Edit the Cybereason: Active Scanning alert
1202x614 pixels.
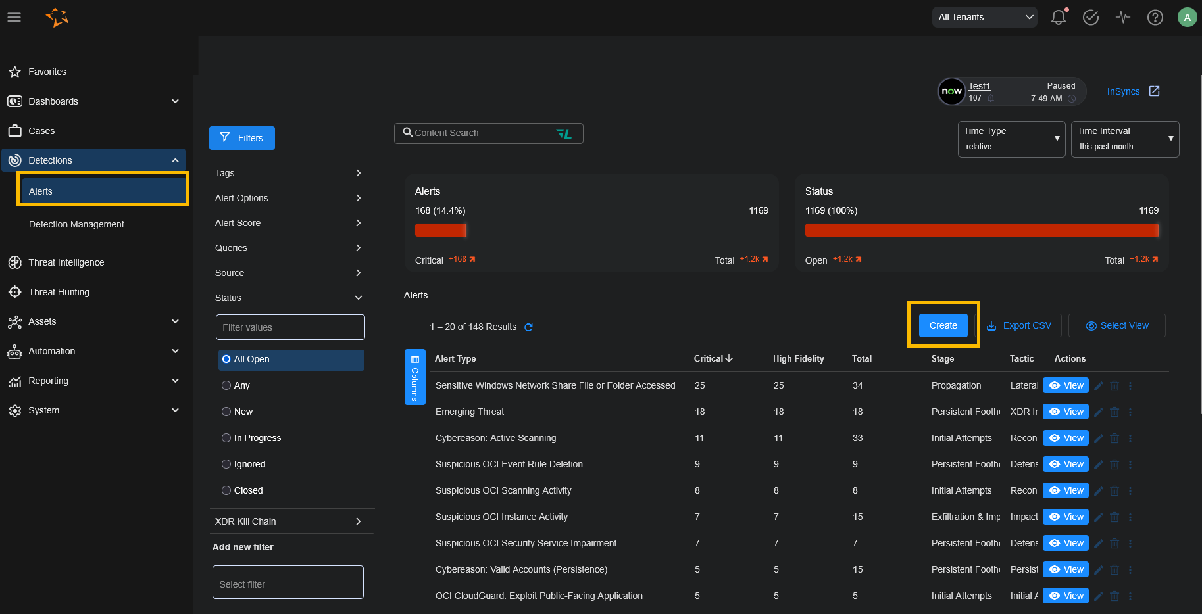(1099, 438)
